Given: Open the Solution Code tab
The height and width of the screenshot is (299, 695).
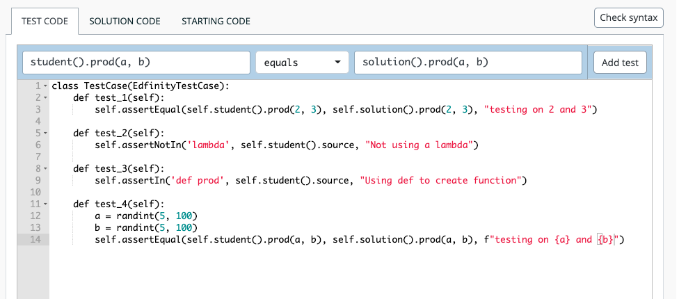Looking at the screenshot, I should tap(125, 21).
